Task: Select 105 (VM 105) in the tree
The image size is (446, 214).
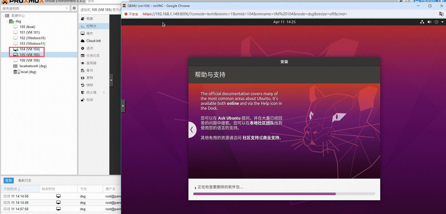Action: 30,55
